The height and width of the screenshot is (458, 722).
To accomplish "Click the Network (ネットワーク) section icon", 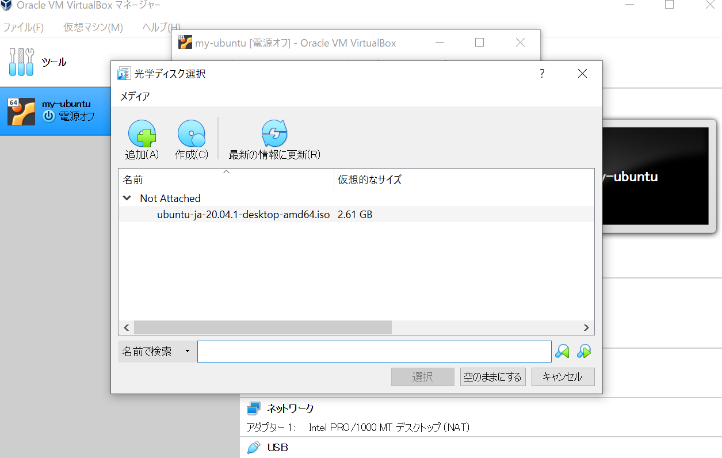I will pyautogui.click(x=253, y=409).
